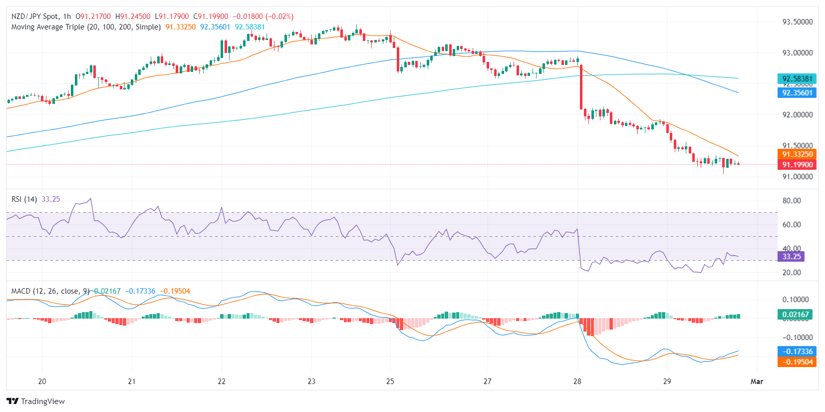Select the purple 33.25 RSI value tag

tap(791, 257)
